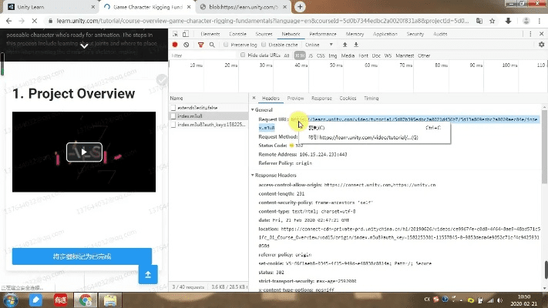This screenshot has height=308, width=548.
Task: Toggle the device toolbar icon
Action: (187, 34)
